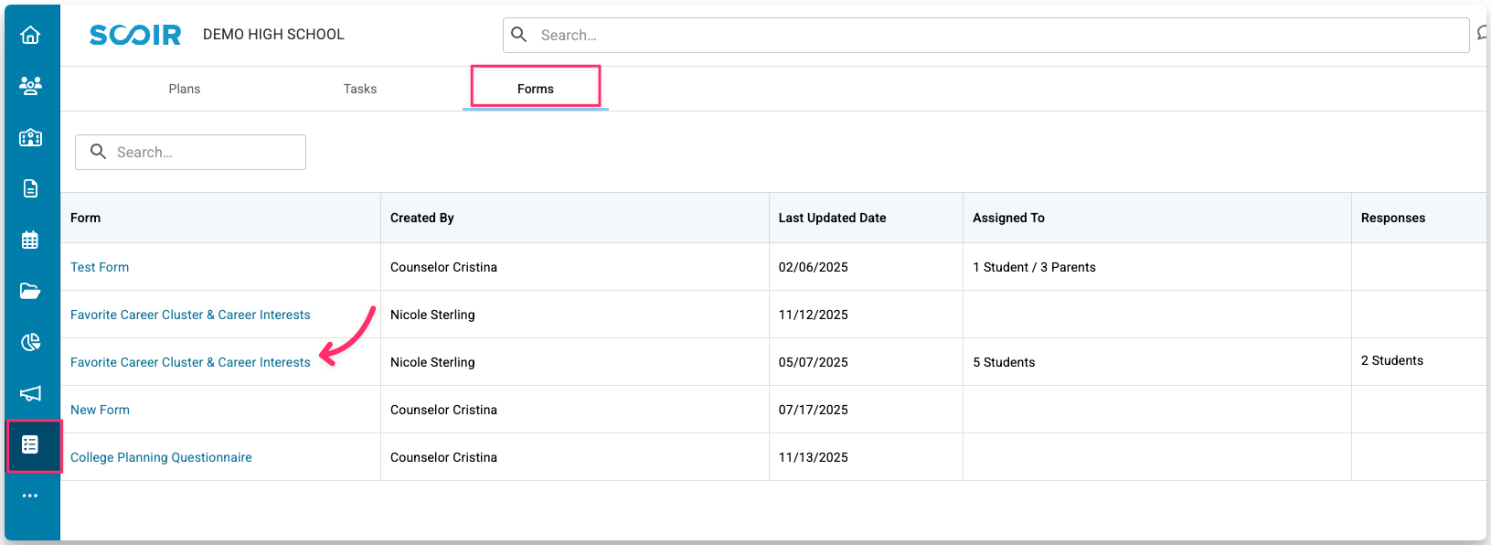Show more sidebar options via ellipsis
This screenshot has width=1491, height=545.
(x=30, y=496)
